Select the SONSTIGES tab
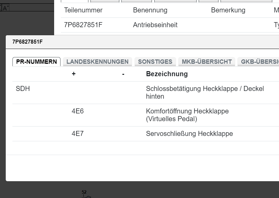The width and height of the screenshot is (279, 198). click(x=155, y=61)
